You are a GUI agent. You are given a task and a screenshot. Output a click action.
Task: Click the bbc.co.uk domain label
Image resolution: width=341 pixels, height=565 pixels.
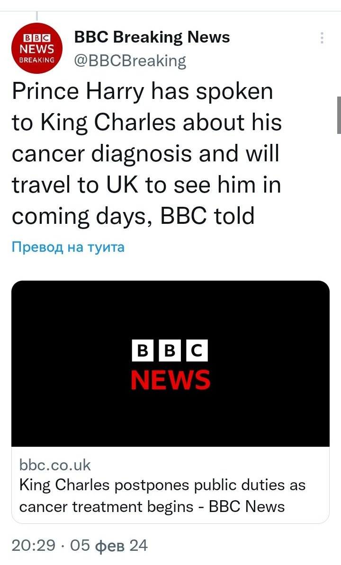pos(54,465)
